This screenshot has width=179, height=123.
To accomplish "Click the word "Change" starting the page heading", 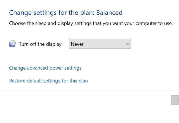I will click(19, 13).
